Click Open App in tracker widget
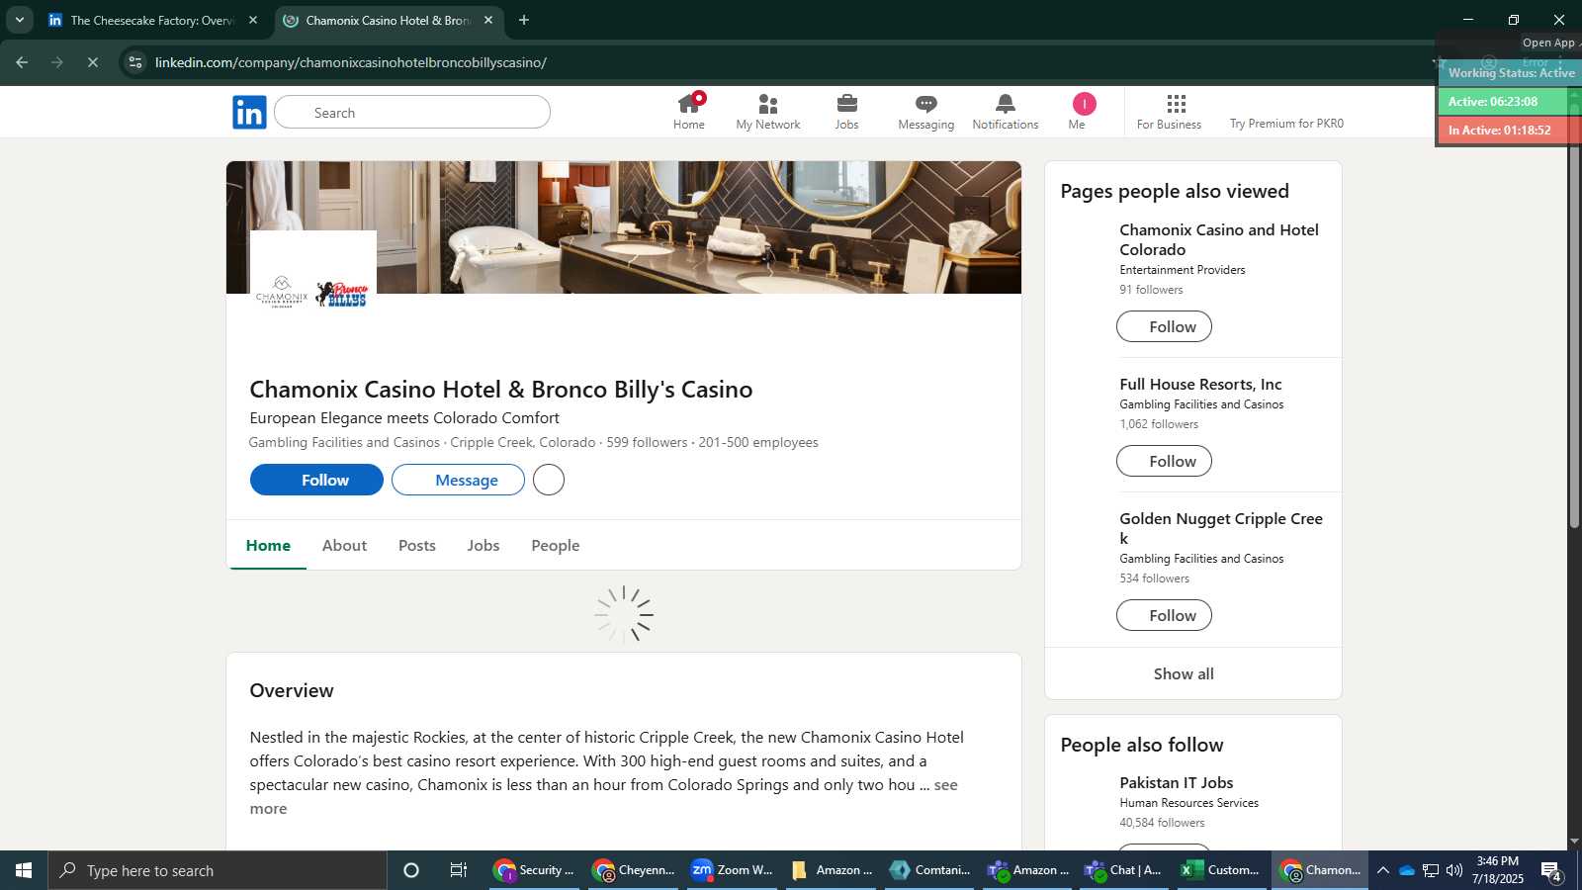Screen dimensions: 1582x890 (1548, 43)
